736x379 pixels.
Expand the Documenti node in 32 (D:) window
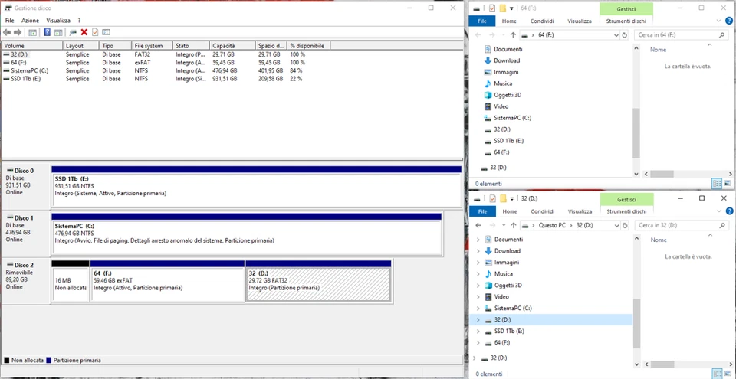tap(478, 240)
